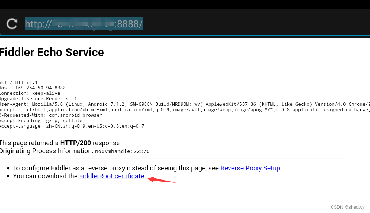Click the 'noxvmhandle:22876' process value
The width and height of the screenshot is (370, 213).
(x=122, y=151)
